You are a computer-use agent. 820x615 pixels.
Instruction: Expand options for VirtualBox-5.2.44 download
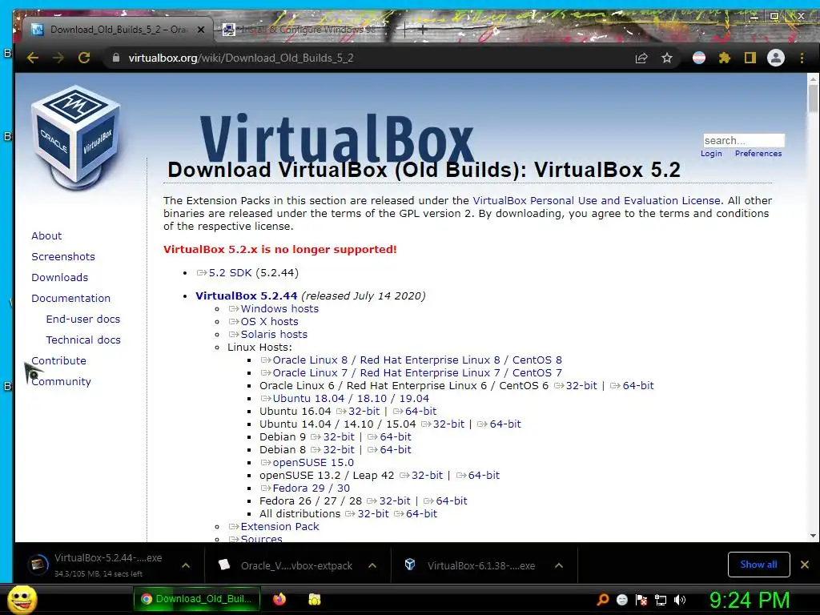click(186, 565)
